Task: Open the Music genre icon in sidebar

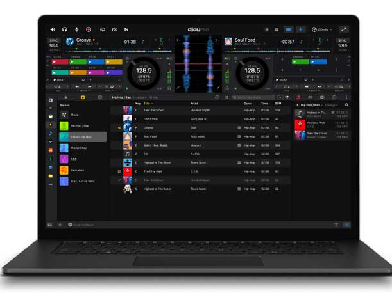Action: click(65, 115)
